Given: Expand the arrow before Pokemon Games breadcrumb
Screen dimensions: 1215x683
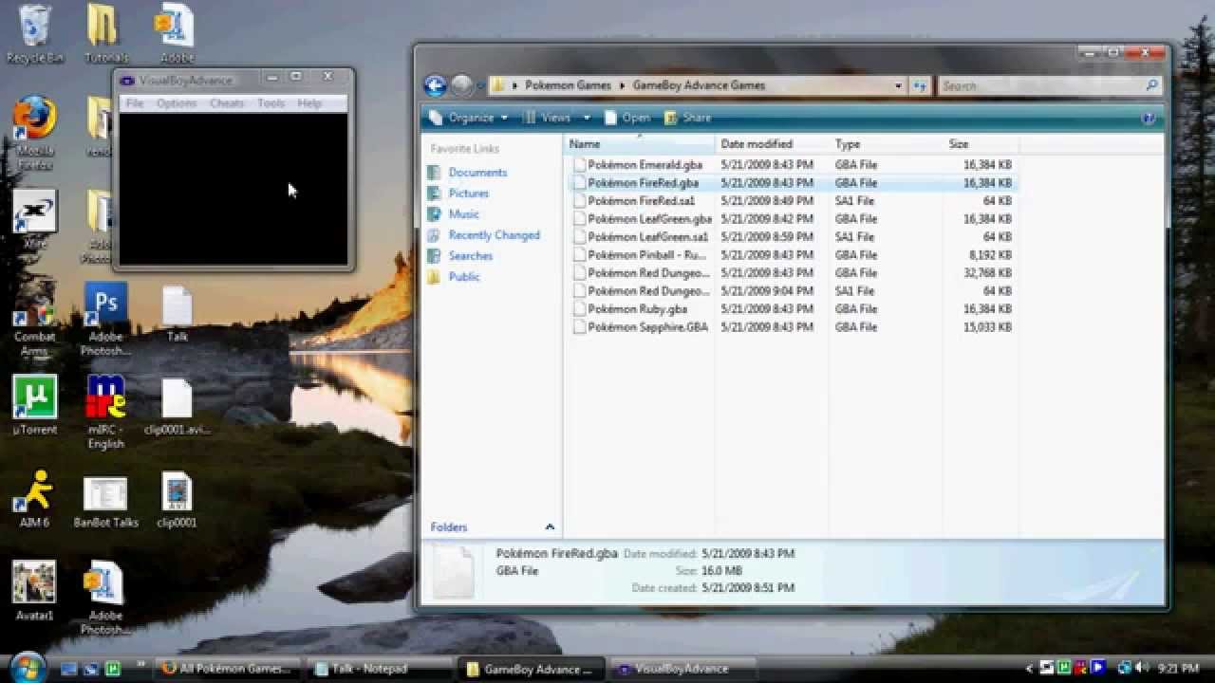Looking at the screenshot, I should [x=515, y=85].
